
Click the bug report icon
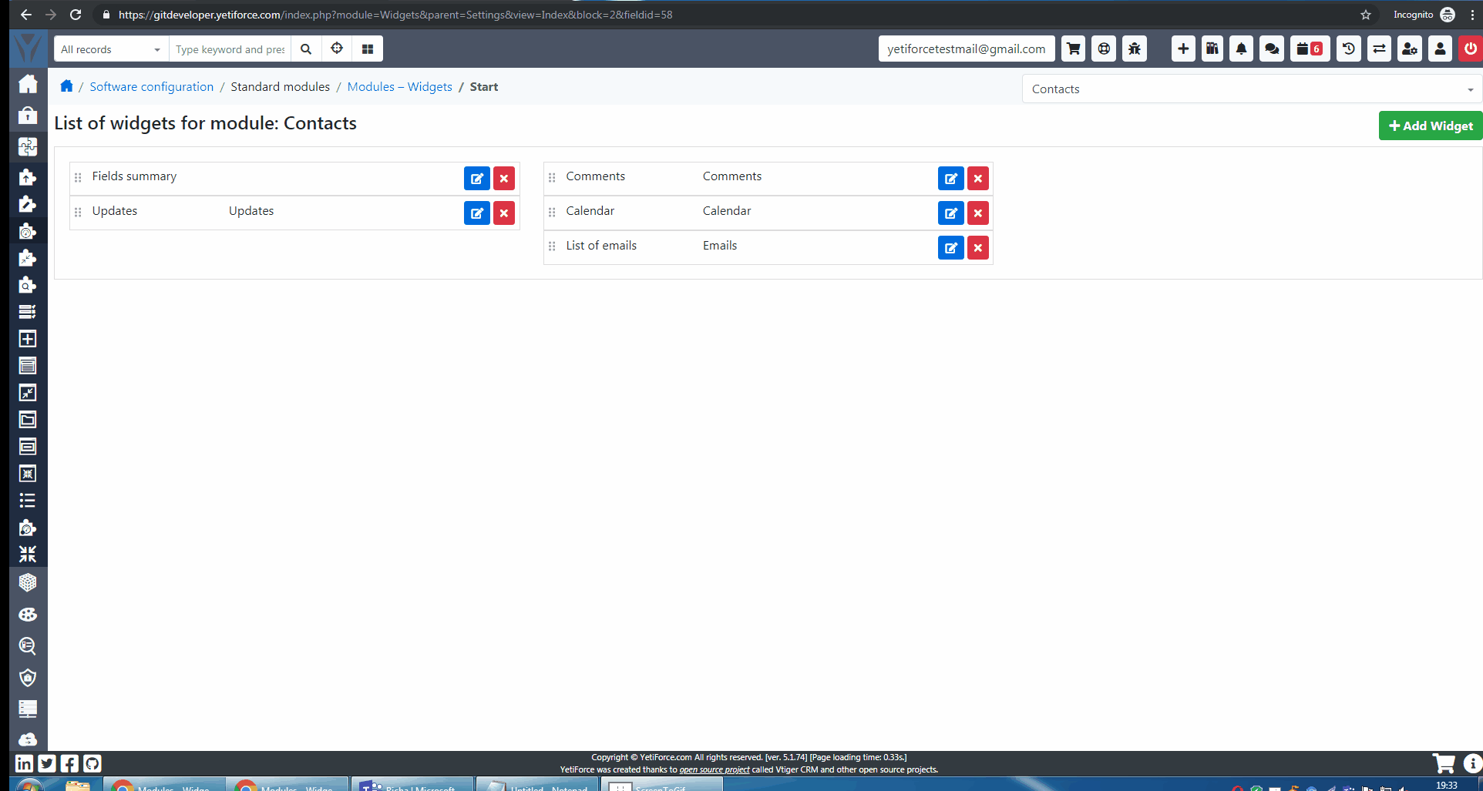(x=1135, y=49)
